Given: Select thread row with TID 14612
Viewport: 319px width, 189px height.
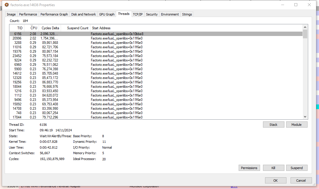Looking at the screenshot, I should click(156, 73).
